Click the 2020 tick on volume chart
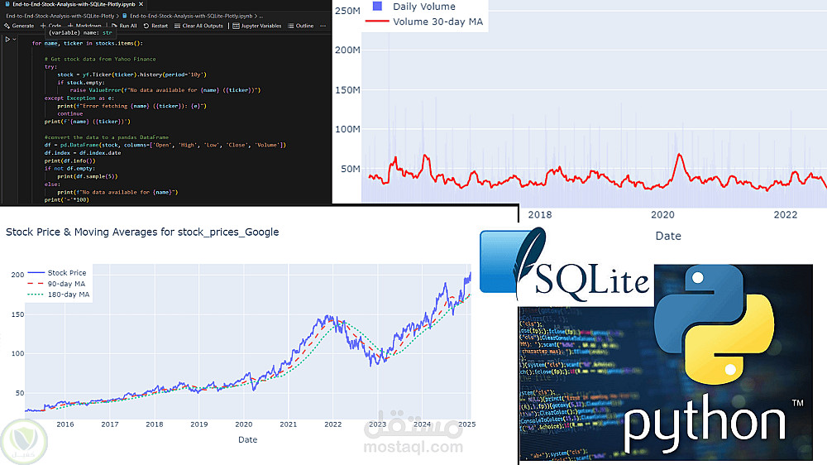Screen dimensions: 827x465 662,215
